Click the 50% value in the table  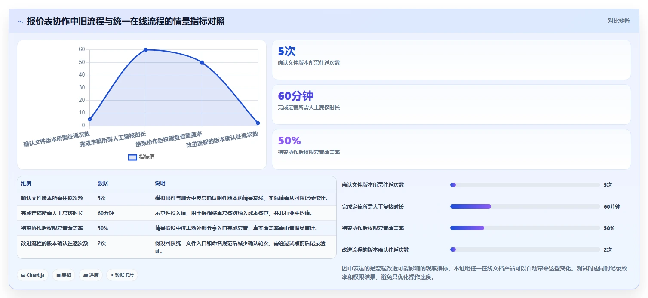[x=103, y=228]
